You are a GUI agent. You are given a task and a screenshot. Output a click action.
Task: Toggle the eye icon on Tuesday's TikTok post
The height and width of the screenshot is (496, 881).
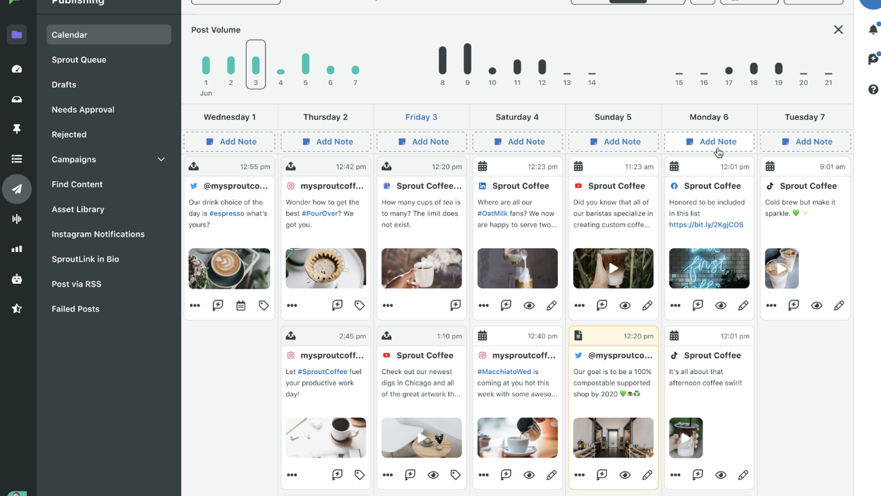(x=816, y=305)
